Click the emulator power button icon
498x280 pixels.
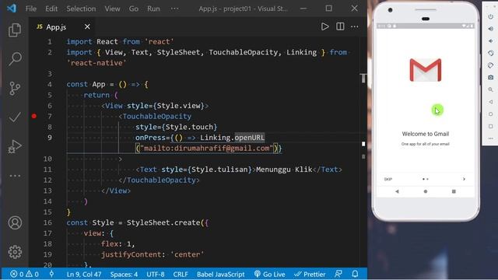491,16
